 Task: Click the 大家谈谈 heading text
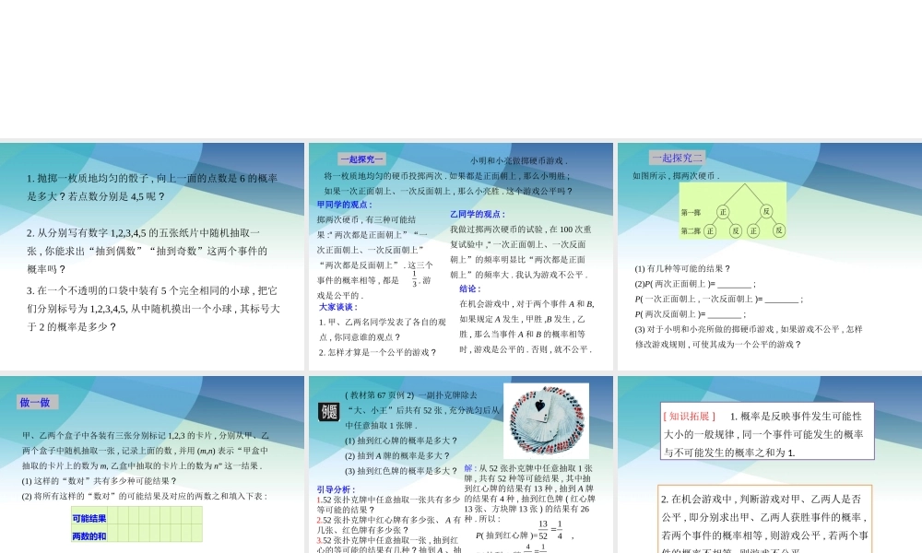pyautogui.click(x=337, y=307)
